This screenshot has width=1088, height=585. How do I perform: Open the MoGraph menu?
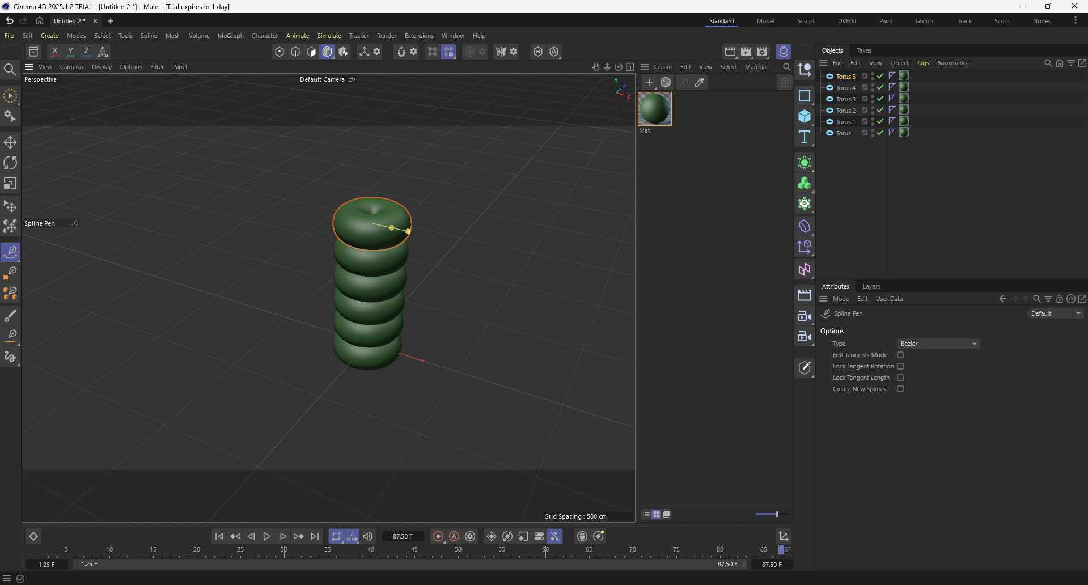point(230,36)
